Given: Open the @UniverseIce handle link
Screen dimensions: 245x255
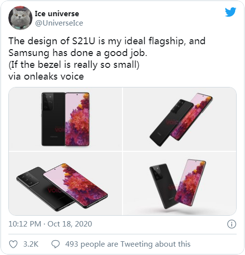Looking at the screenshot, I should tap(59, 23).
